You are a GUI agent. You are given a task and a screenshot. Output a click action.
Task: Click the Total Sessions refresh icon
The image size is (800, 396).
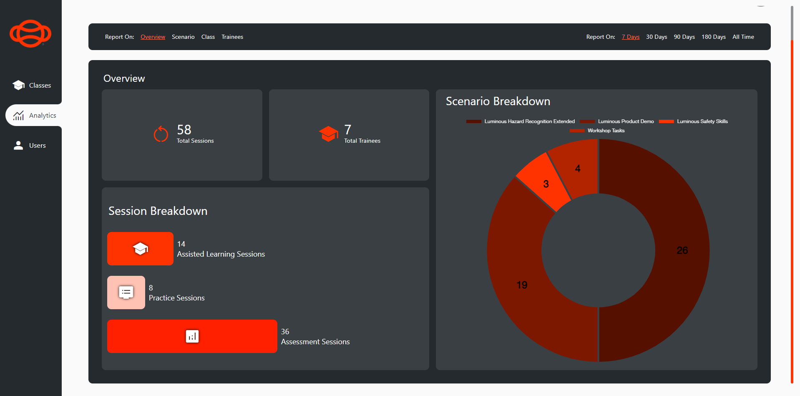161,134
